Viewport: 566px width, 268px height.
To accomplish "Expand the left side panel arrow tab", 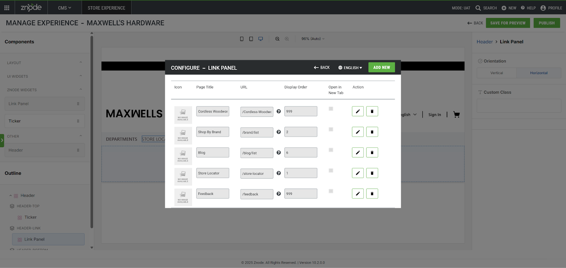I will (2, 140).
